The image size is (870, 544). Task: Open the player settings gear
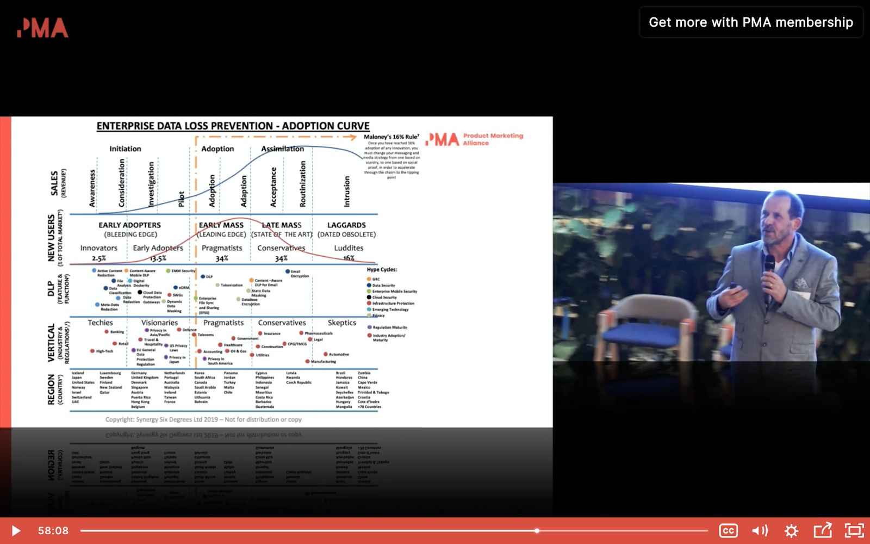coord(791,530)
